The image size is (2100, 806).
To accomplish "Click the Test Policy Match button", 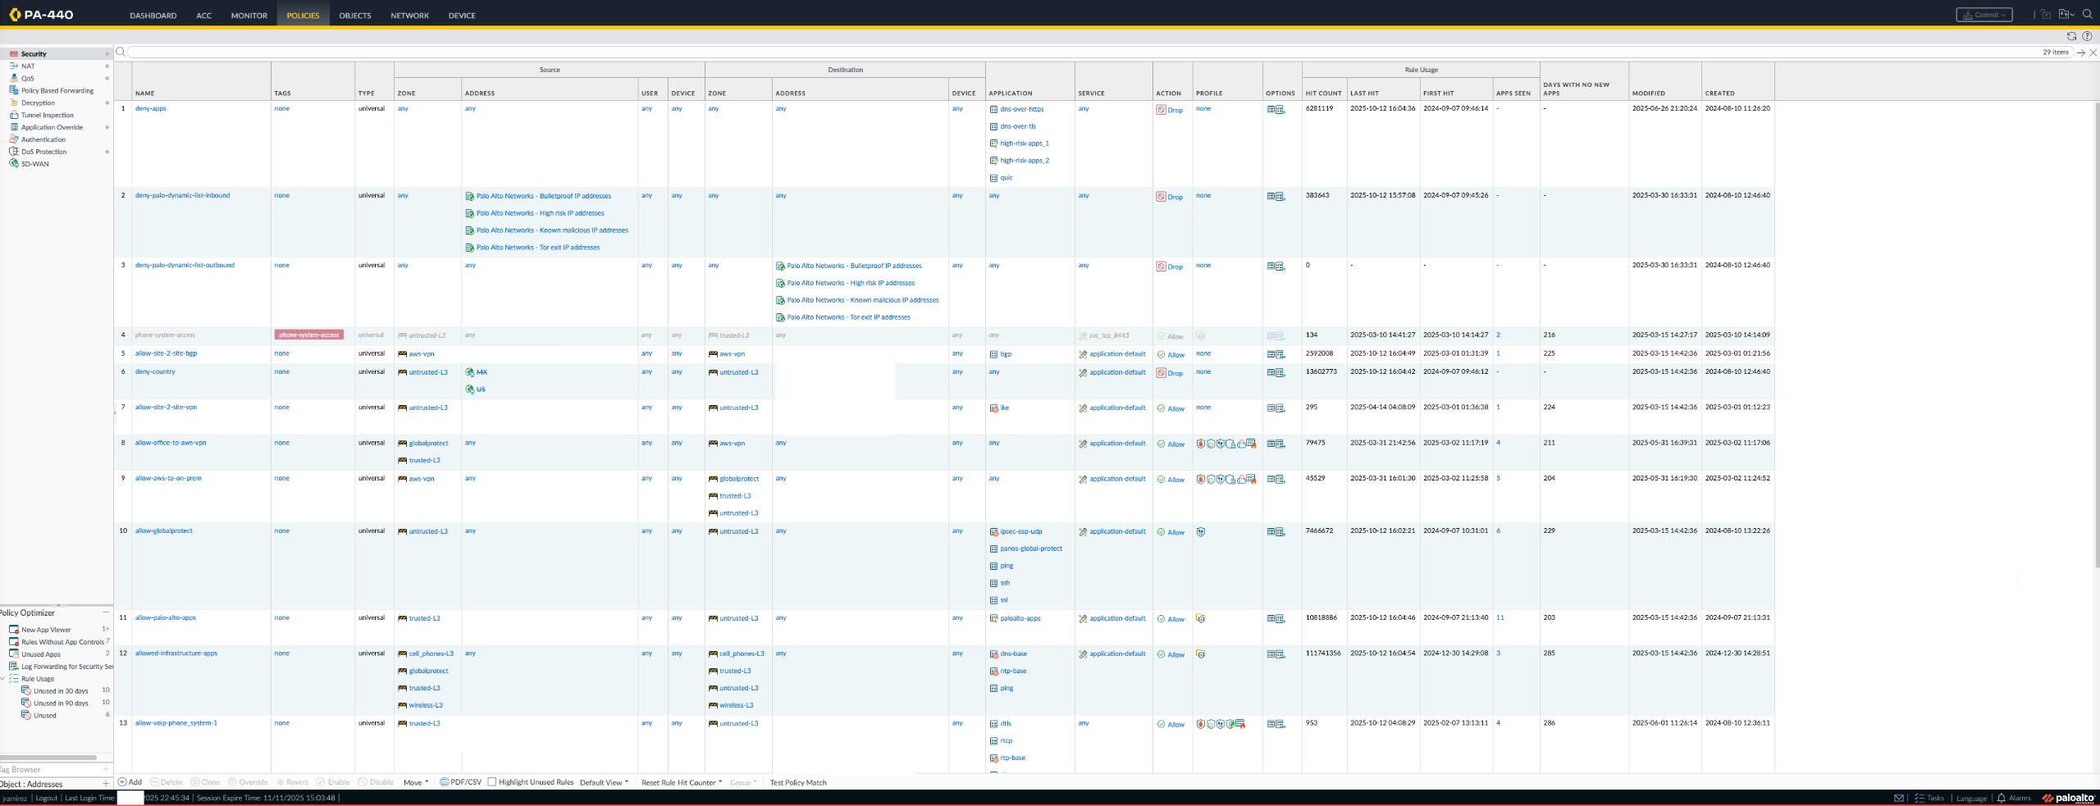I will click(797, 782).
